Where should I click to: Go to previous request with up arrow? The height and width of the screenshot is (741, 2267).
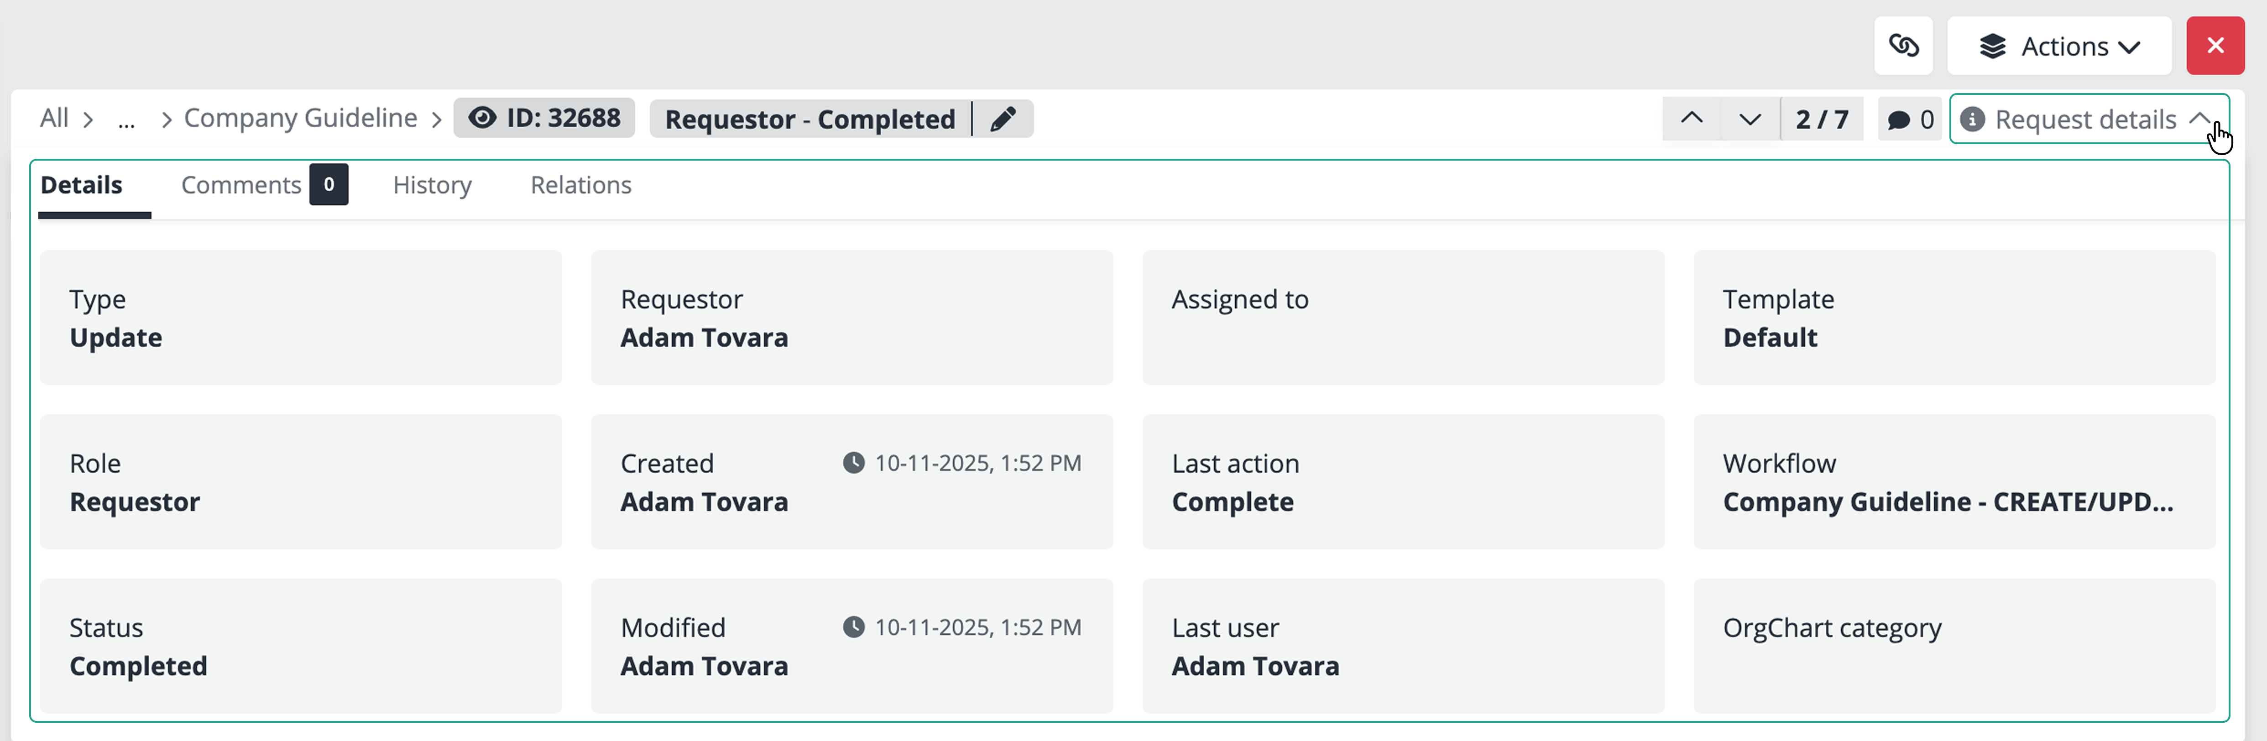(1692, 119)
